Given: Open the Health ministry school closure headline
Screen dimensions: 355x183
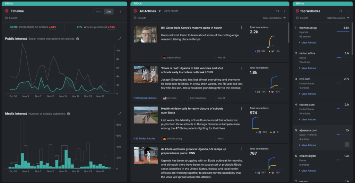Looking at the screenshot, I should 192,110.
